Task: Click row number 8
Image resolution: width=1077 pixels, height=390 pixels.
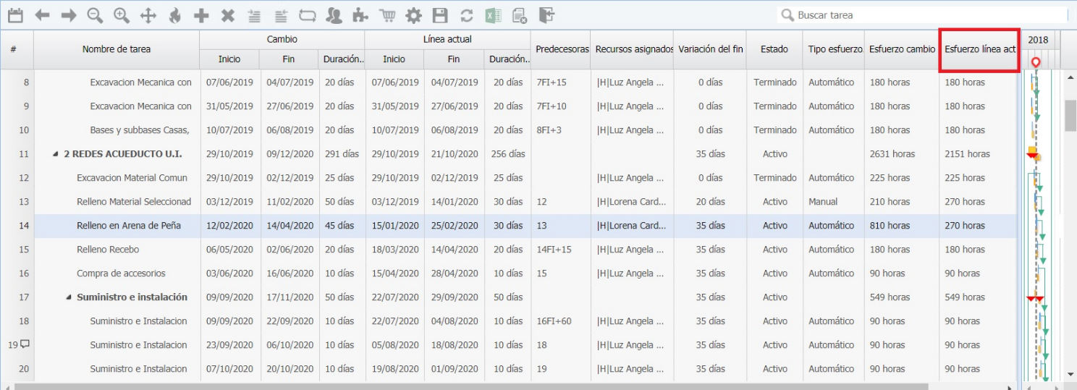Action: click(26, 82)
